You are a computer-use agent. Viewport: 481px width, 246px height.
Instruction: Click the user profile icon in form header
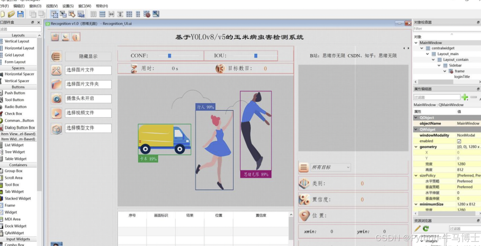click(65, 37)
